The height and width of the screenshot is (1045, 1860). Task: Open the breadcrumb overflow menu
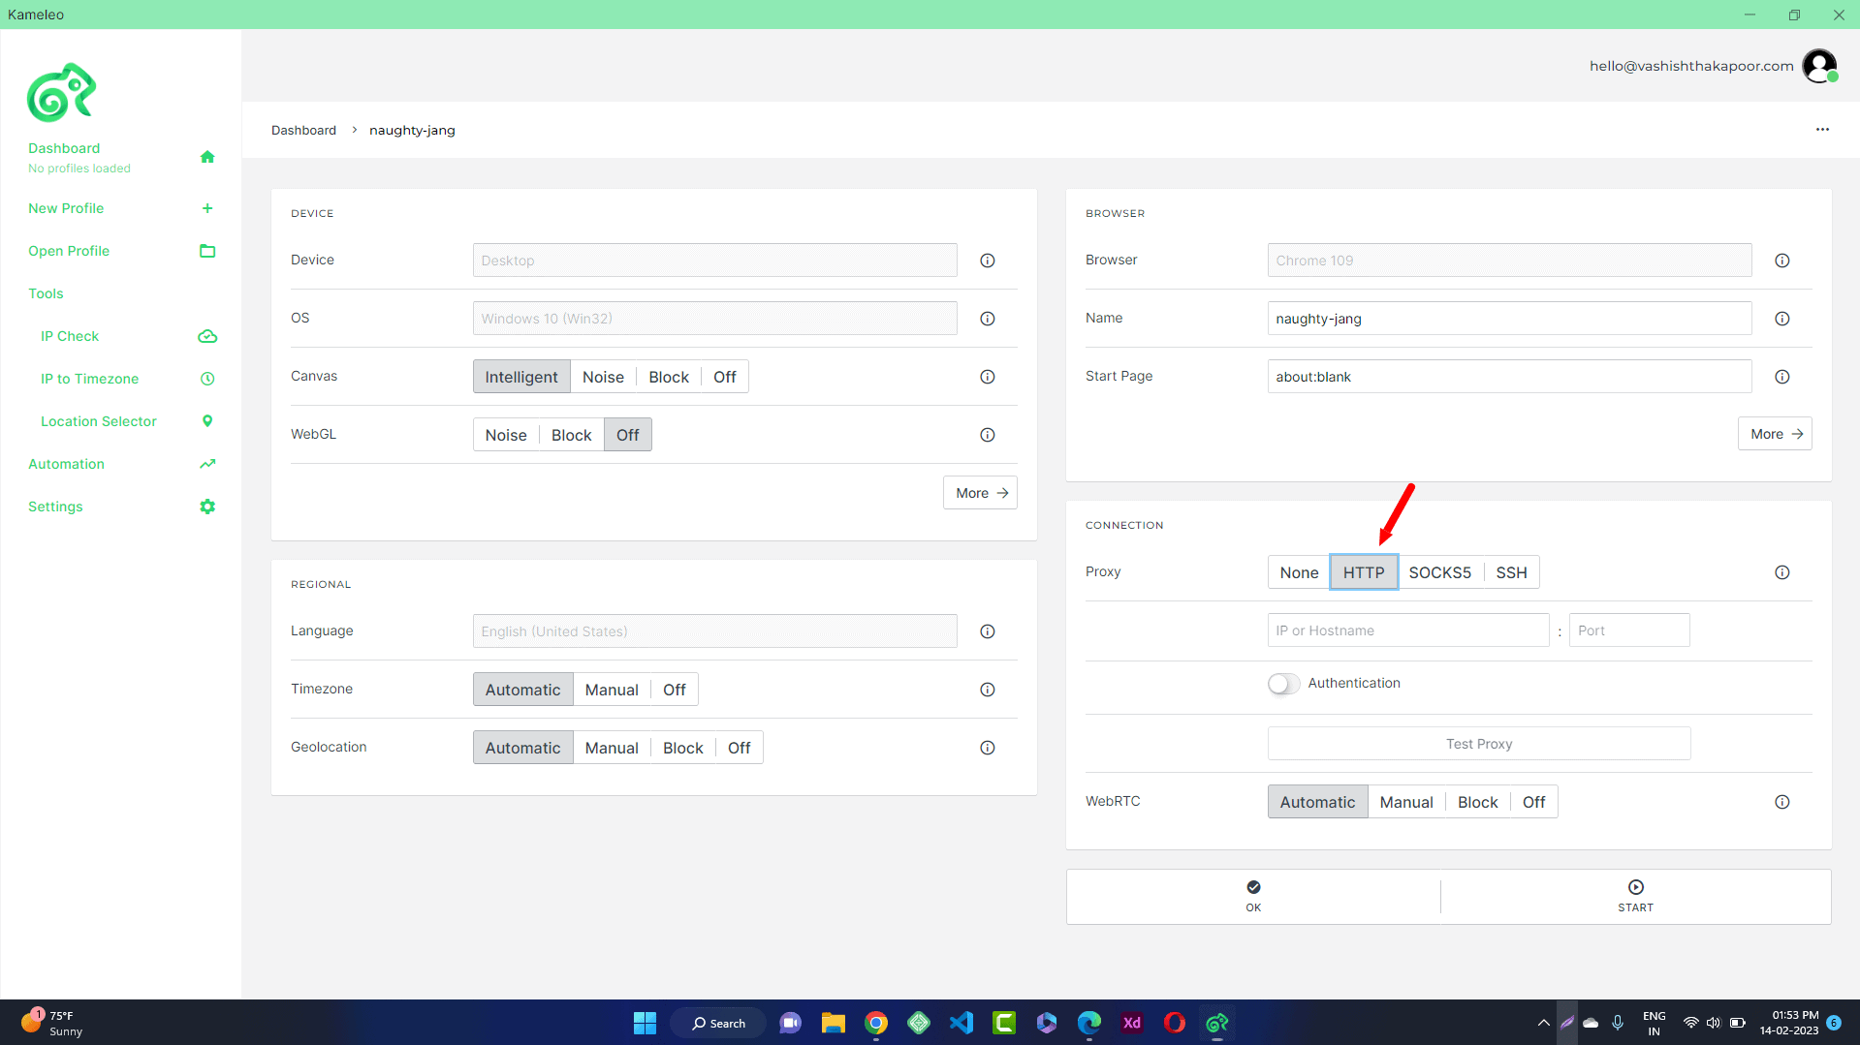click(1822, 129)
